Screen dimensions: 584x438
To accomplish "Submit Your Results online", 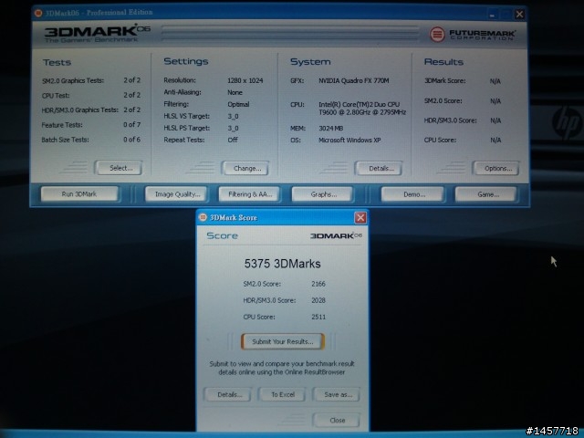I will [283, 341].
